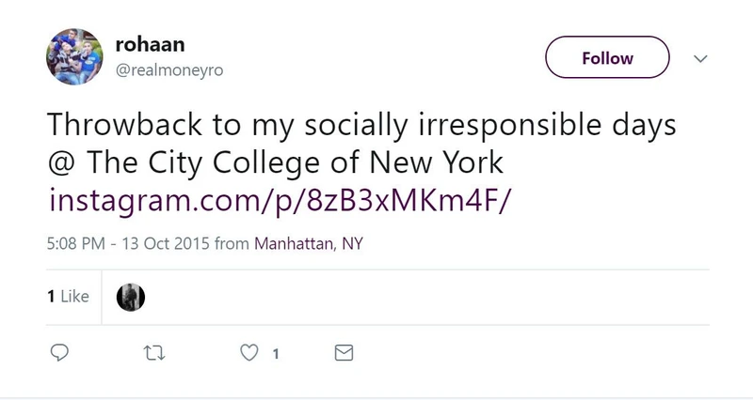Click the like count beside the heart
This screenshot has width=753, height=400.
tap(275, 354)
